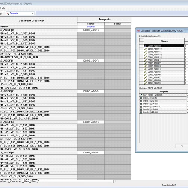Click the device icon of Dev3-1 (U14-M8)
The image size is (188, 188).
pos(141,104)
